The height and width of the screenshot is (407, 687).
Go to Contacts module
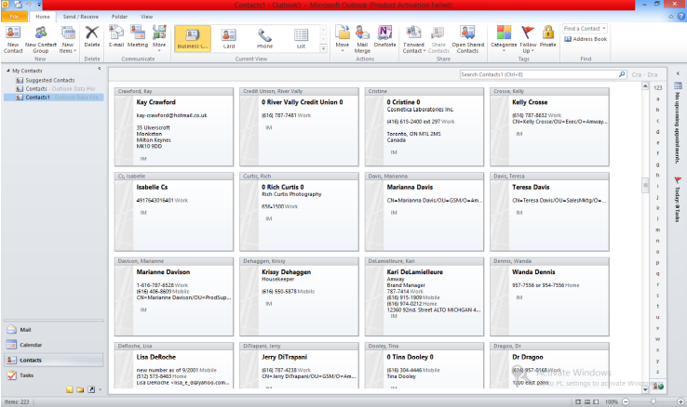point(53,361)
